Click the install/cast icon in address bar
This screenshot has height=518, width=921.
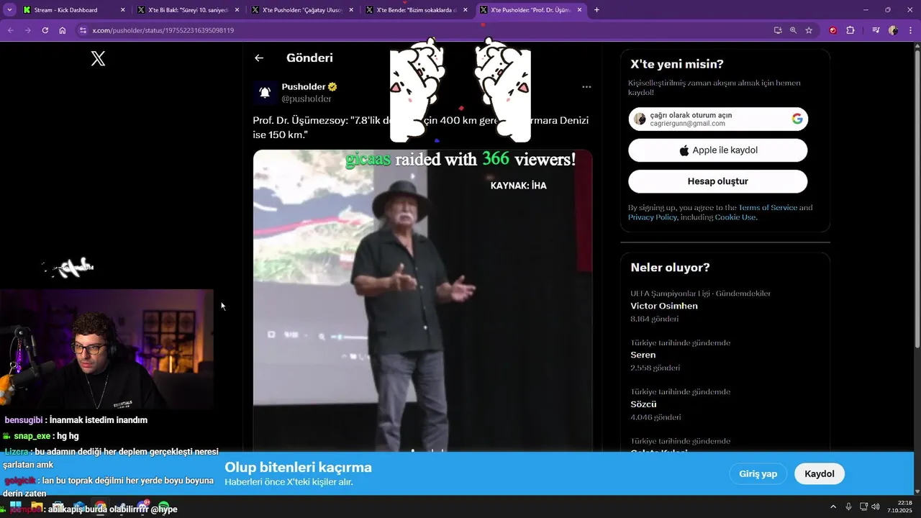point(778,30)
